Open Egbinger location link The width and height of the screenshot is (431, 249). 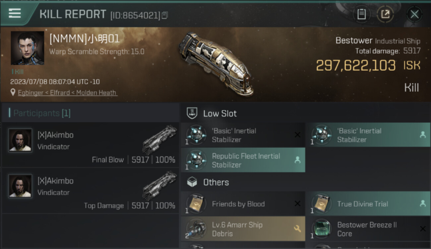click(67, 93)
